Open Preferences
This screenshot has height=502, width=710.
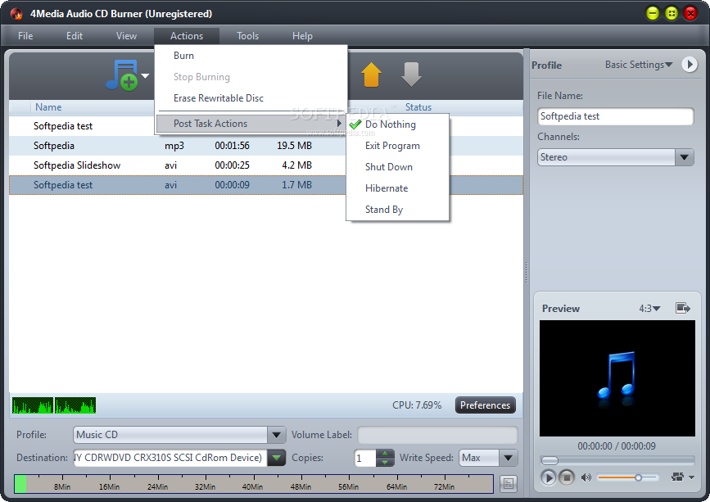485,405
